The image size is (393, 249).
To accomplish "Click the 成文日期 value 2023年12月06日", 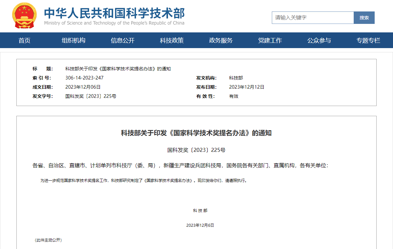I will (83, 87).
